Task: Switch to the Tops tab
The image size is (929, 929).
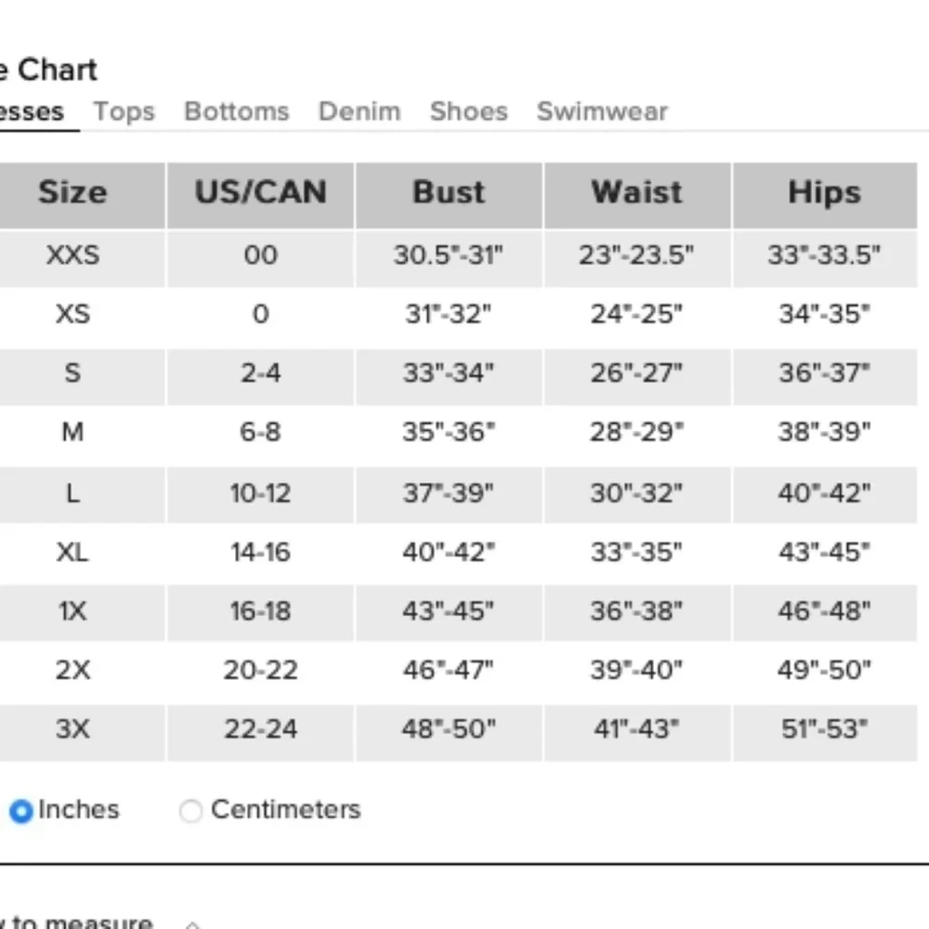Action: [x=124, y=111]
